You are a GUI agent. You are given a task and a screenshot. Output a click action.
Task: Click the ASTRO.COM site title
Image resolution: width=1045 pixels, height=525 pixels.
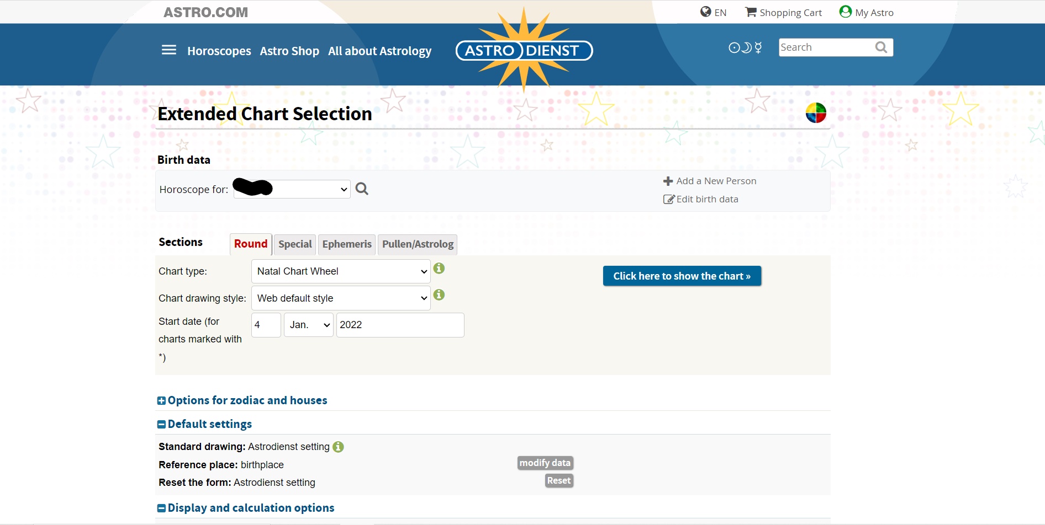point(205,12)
